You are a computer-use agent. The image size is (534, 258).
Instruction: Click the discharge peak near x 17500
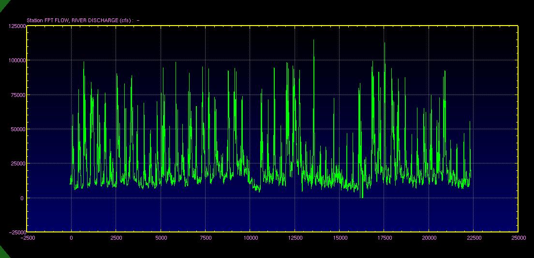pos(385,43)
